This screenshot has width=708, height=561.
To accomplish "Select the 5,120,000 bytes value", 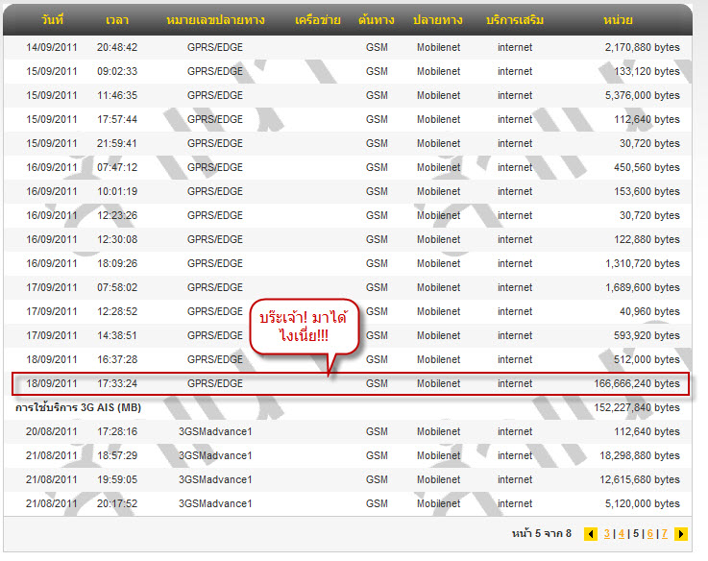I will (x=642, y=503).
